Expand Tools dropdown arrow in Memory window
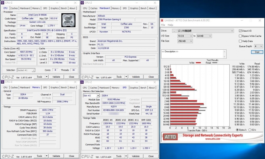 pyautogui.click(x=46, y=156)
